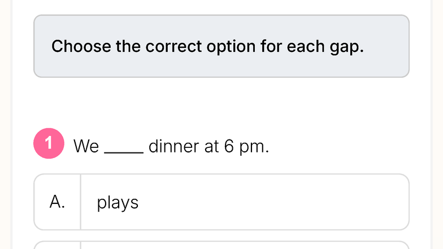Click the word "Choose" in the instruction
Viewport: 443px width, 249px height.
[81, 46]
